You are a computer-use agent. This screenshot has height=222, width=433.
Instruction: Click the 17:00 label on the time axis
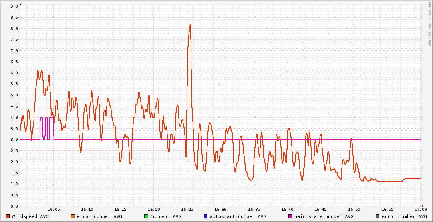pos(420,210)
